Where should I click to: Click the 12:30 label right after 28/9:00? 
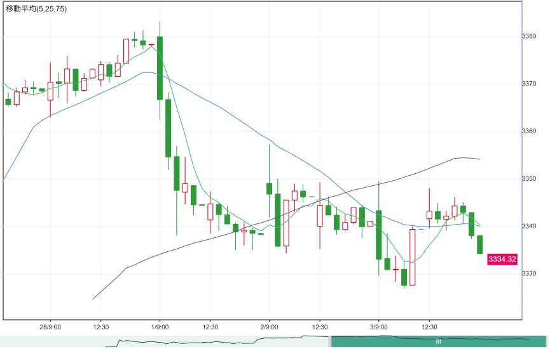[x=100, y=327]
